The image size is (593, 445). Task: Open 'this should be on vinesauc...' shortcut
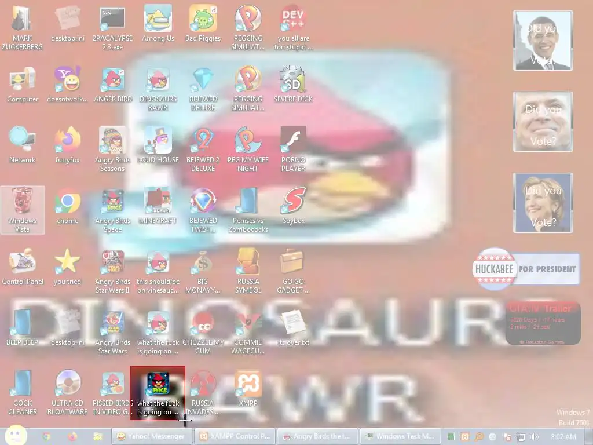(x=158, y=272)
